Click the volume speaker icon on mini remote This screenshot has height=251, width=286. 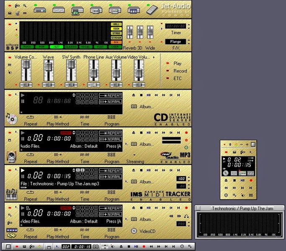point(243,195)
